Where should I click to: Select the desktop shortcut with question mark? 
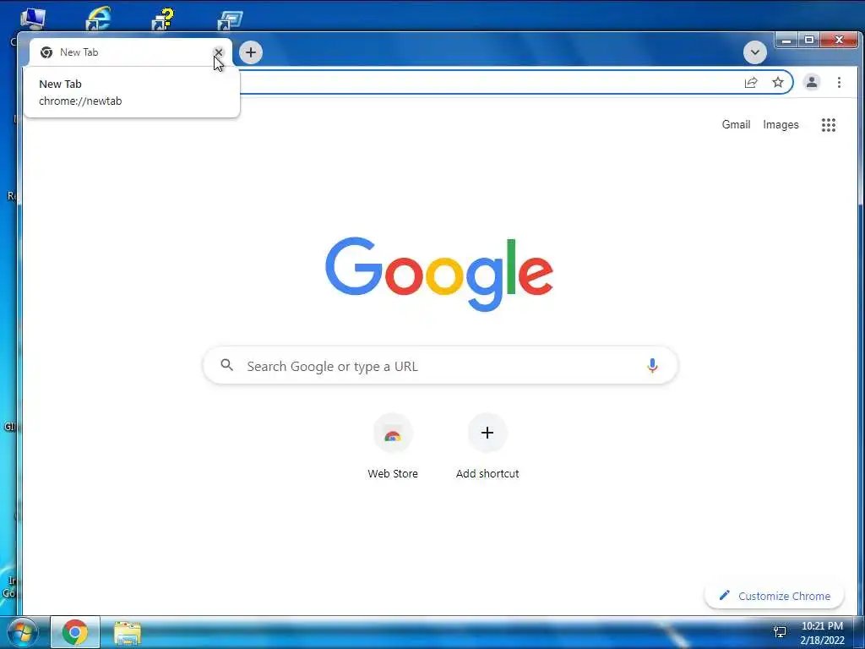pos(163,19)
